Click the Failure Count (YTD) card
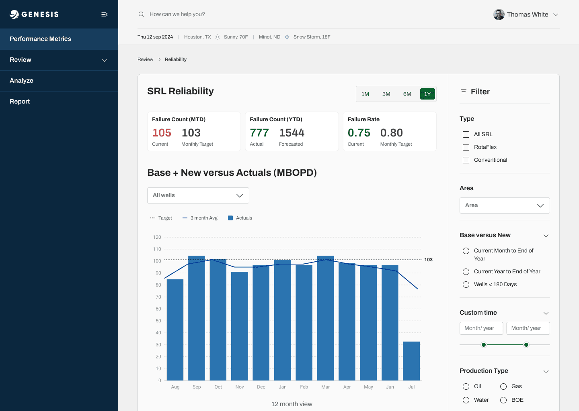Viewport: 579px width, 411px height. pos(292,131)
